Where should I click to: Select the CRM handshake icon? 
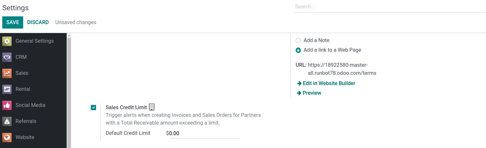[x=7, y=57]
